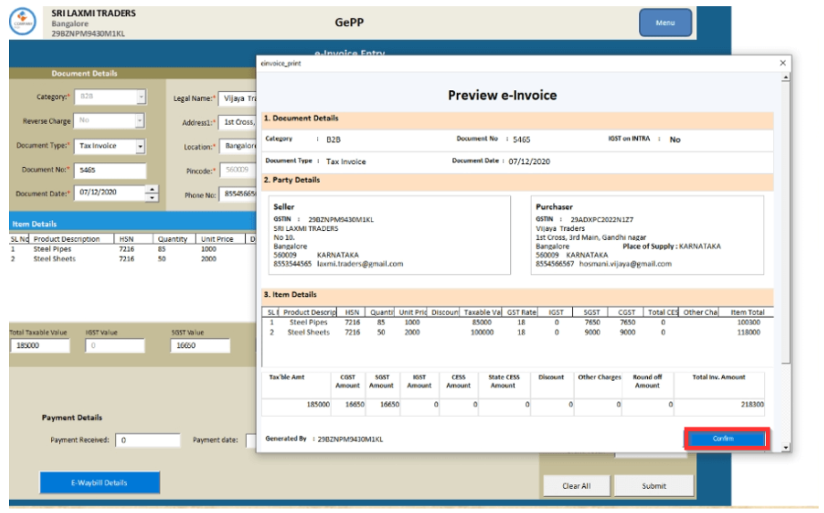Click seller email laxmi.traders@gmail.com

point(360,264)
